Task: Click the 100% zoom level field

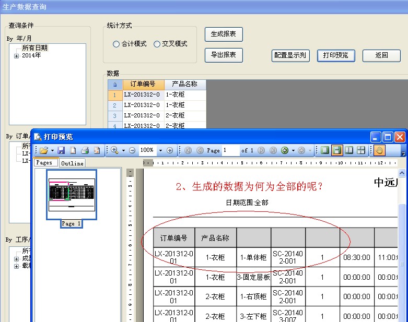Action: coord(147,150)
